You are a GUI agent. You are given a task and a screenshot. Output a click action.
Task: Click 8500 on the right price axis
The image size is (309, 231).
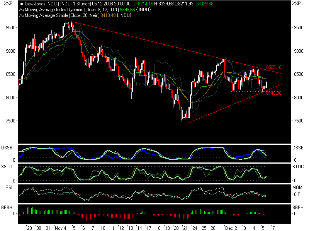click(299, 74)
